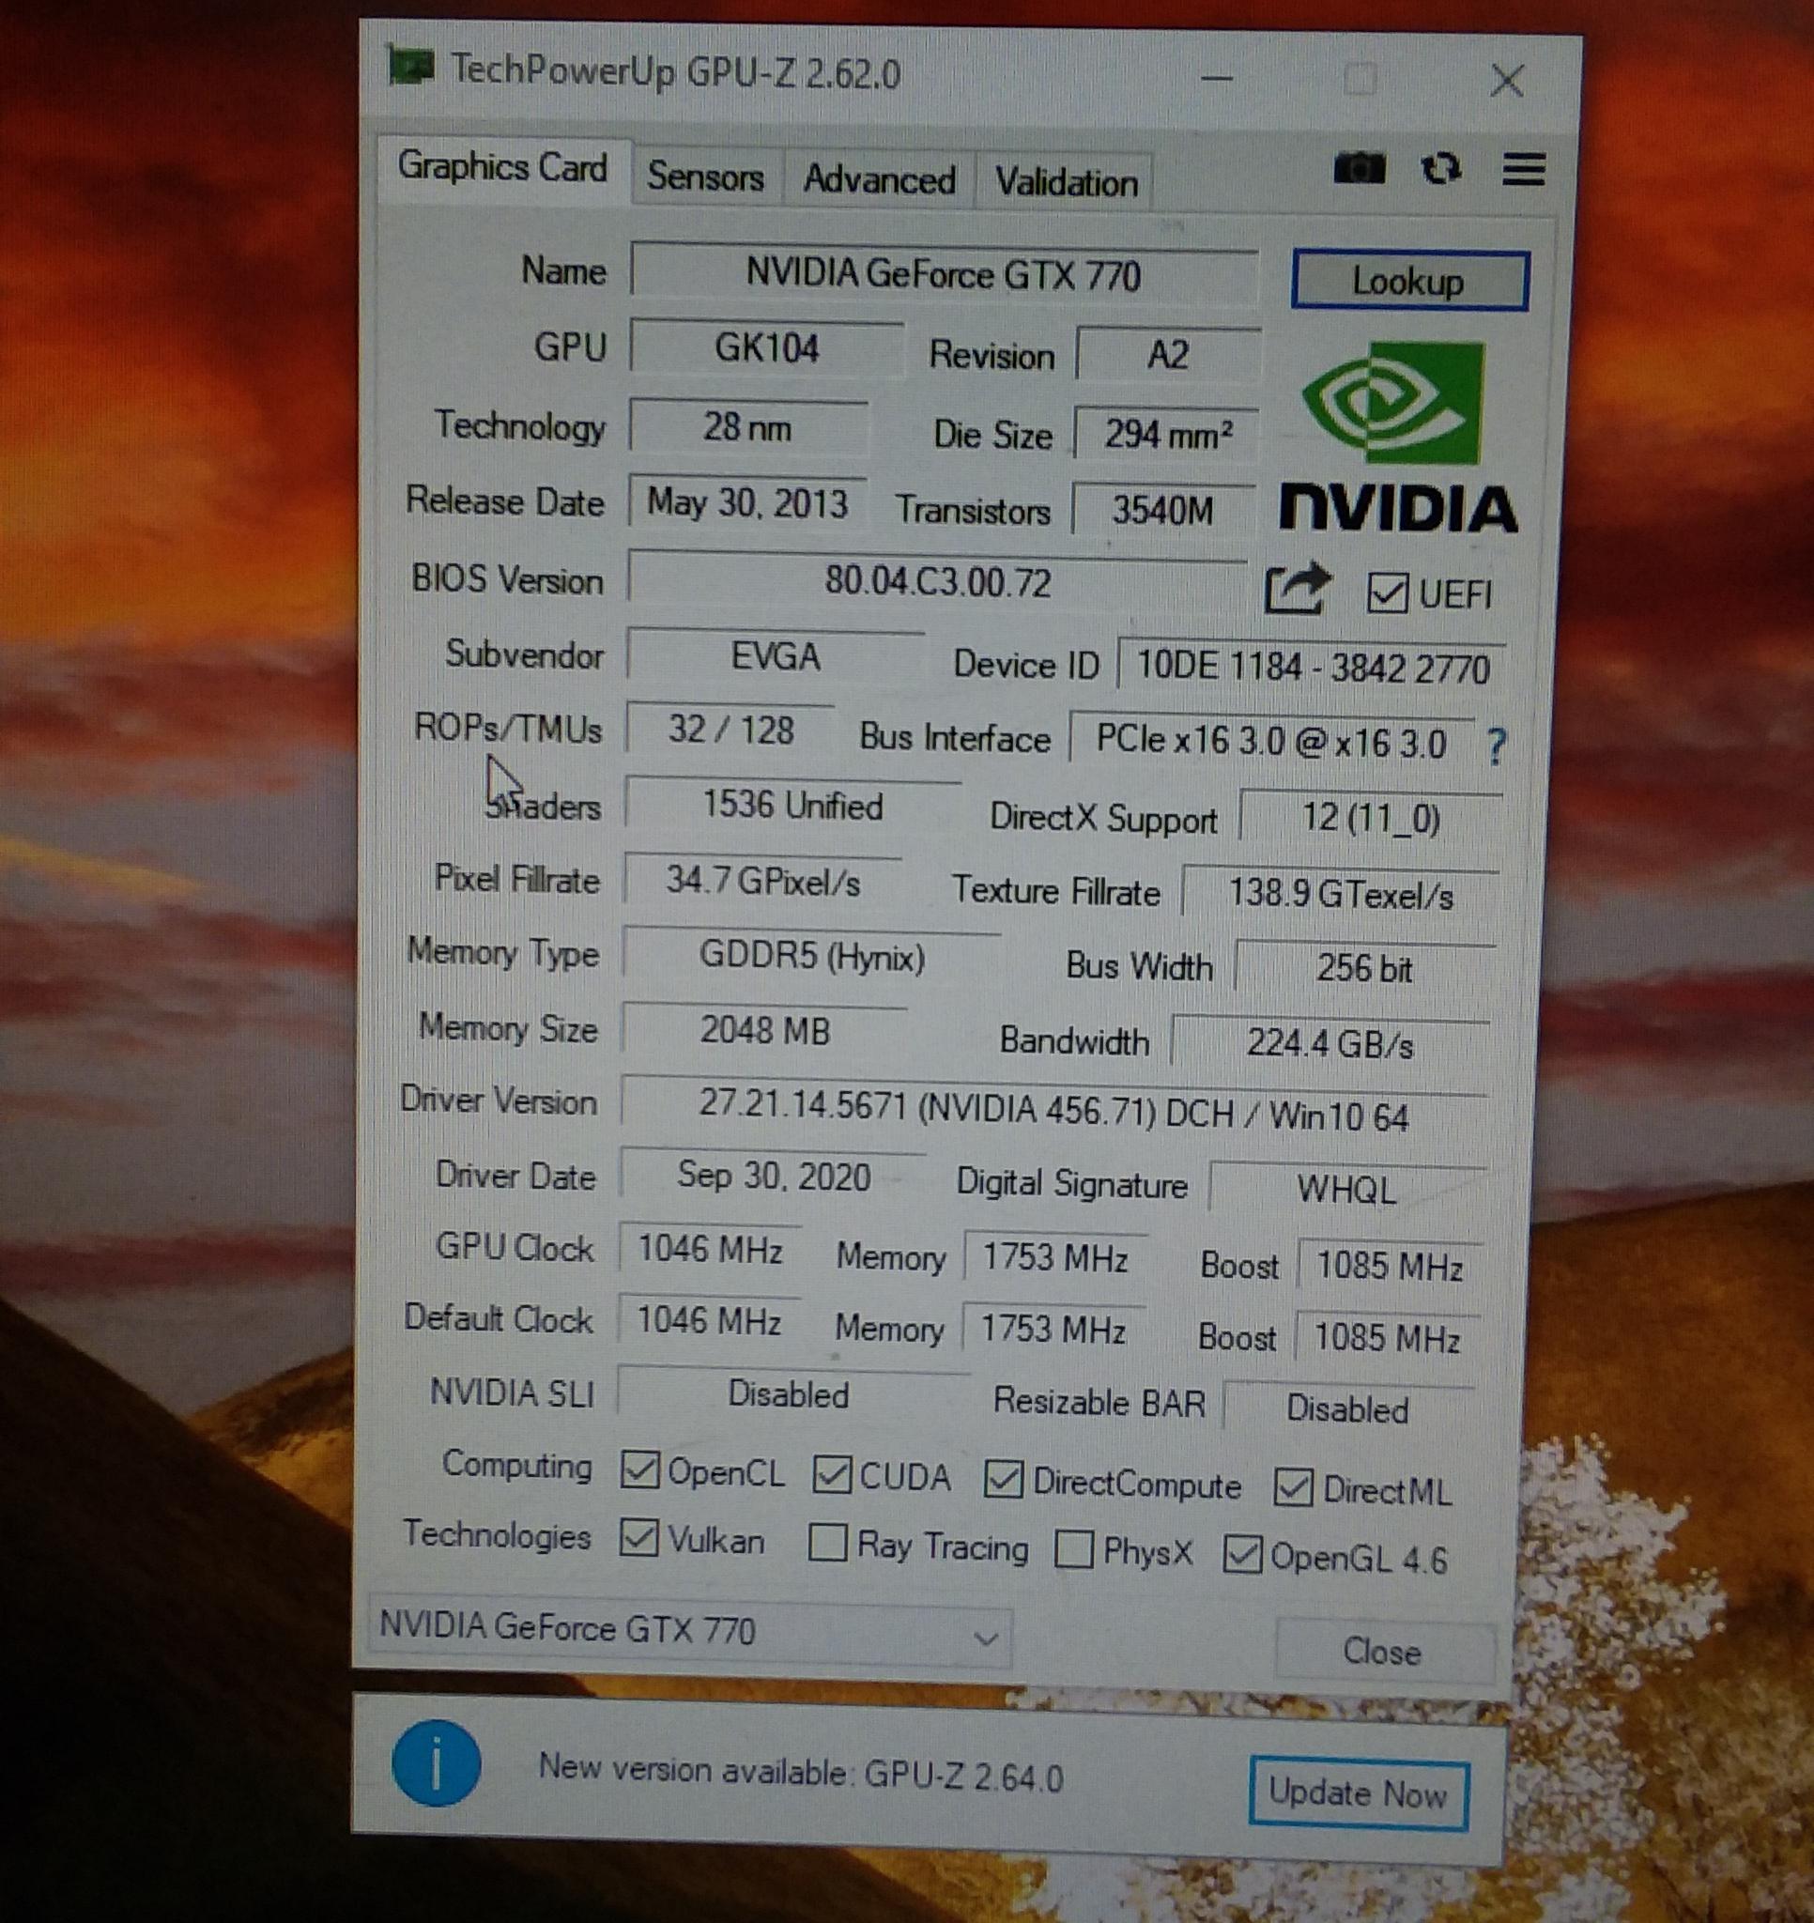The image size is (1814, 1923).
Task: Click the Device ID field
Action: [x=1312, y=668]
